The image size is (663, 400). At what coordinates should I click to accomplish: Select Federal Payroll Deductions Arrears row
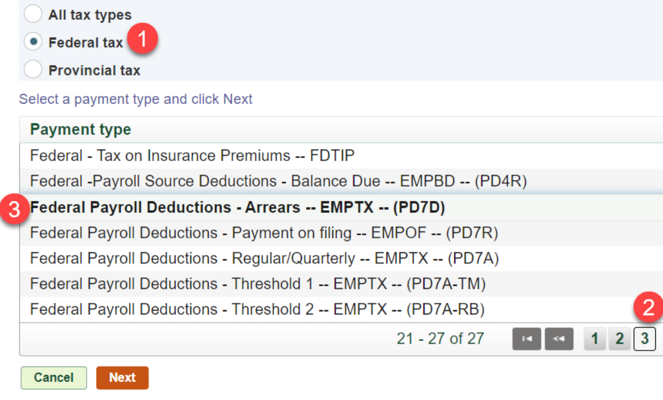pos(341,207)
